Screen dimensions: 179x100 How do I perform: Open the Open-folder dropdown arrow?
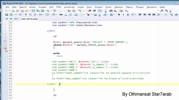(x=30, y=11)
